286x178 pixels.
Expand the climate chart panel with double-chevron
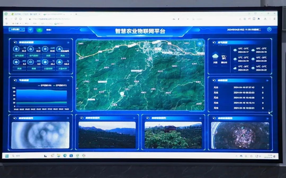point(68,80)
